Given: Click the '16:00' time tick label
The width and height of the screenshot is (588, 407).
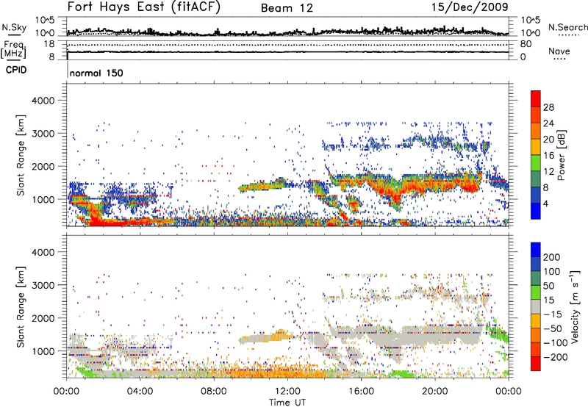Looking at the screenshot, I should (x=361, y=392).
